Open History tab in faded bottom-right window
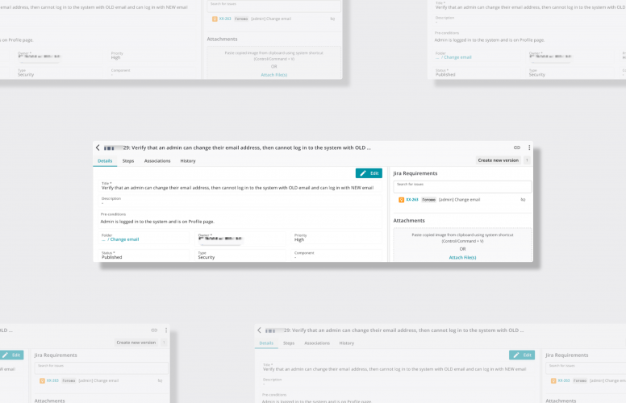The width and height of the screenshot is (626, 403). [x=347, y=343]
